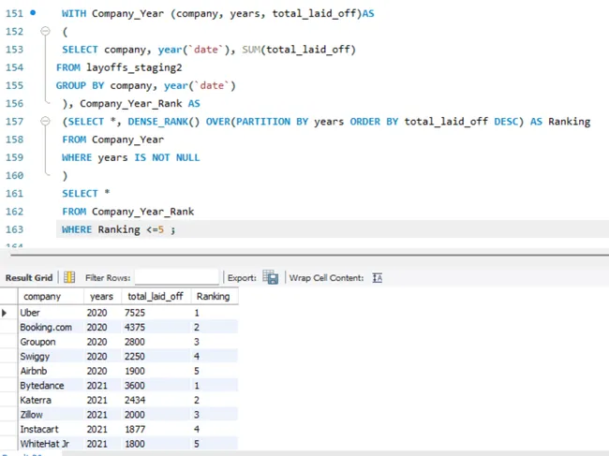The width and height of the screenshot is (609, 456).
Task: Click 'IS NOT NULL' on line 159
Action: [x=167, y=157]
